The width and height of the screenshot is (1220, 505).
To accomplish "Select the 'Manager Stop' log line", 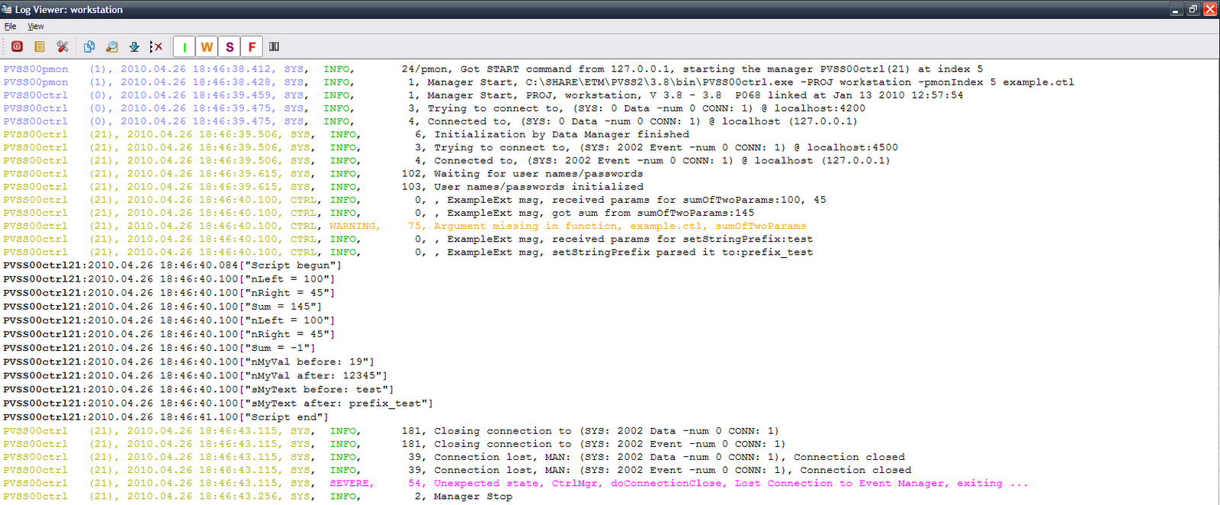I will click(x=258, y=496).
